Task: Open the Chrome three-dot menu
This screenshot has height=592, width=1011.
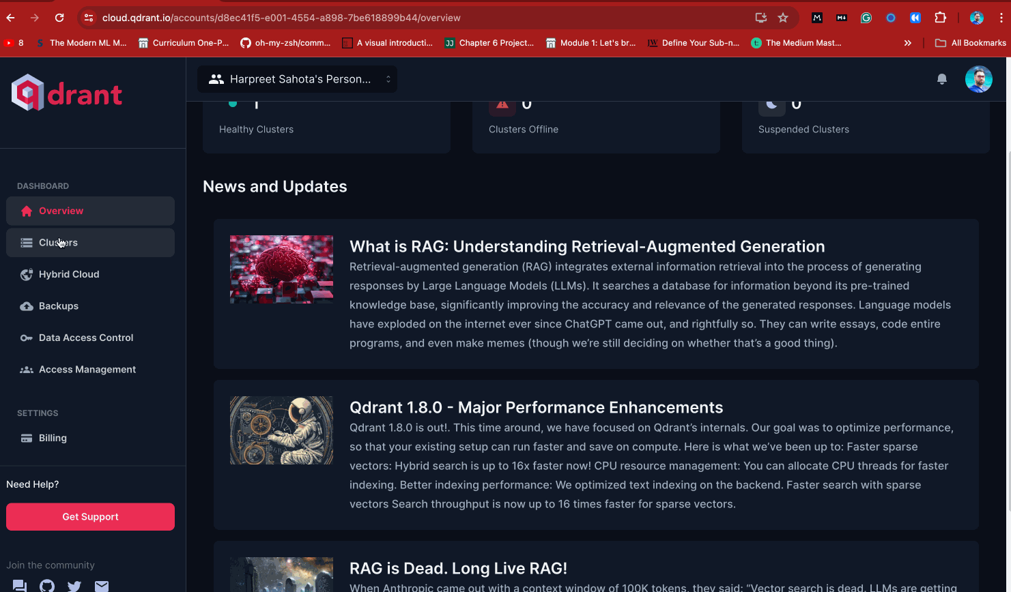Action: tap(1001, 18)
